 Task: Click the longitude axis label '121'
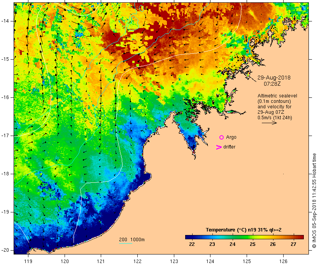click(101, 261)
